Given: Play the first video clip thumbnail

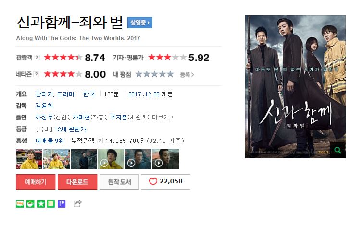Looking at the screenshot, I should [111, 159].
